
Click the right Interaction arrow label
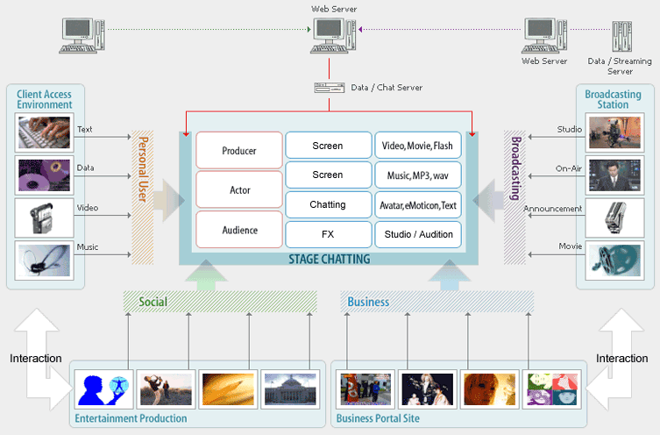tap(621, 359)
